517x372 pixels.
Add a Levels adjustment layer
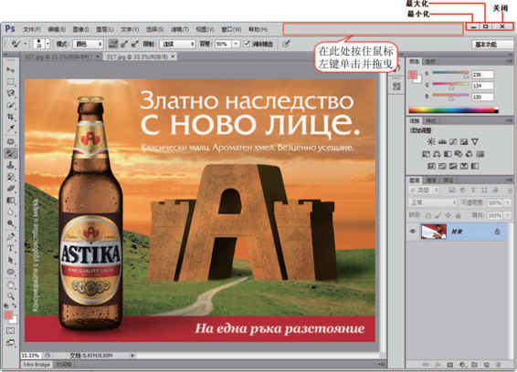[442, 142]
